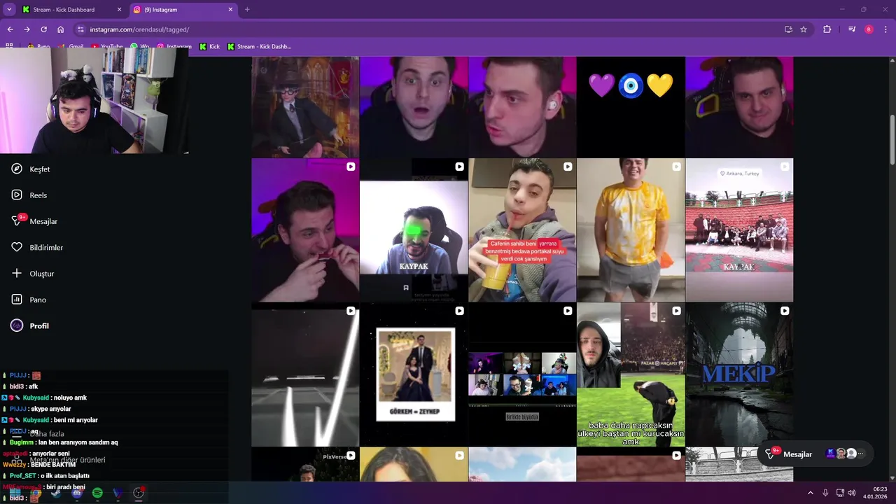Switch to Stream - Kick Dashboard tab

tap(72, 10)
